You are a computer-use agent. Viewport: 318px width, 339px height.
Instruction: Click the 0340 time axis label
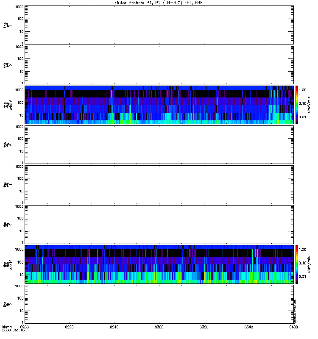[249, 327]
